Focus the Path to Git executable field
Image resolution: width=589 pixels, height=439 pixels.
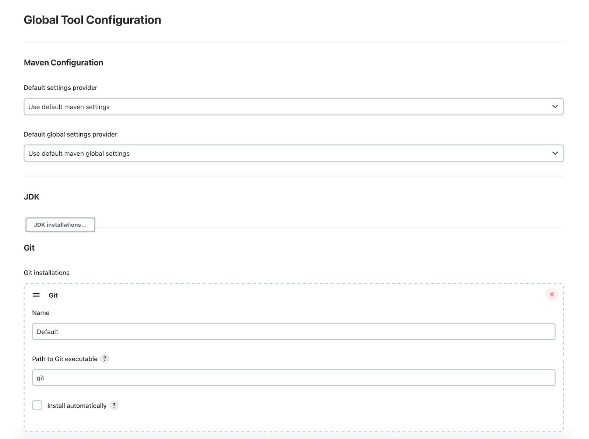293,378
